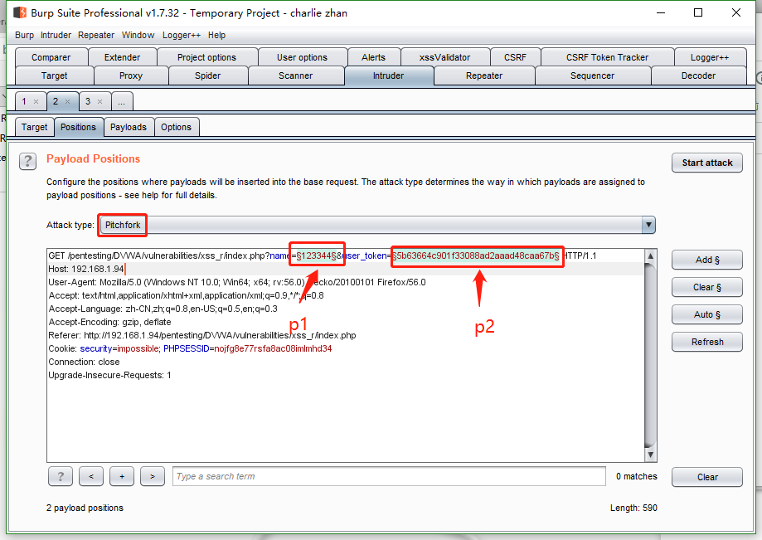This screenshot has height=540, width=762.
Task: Open the Intruder menu in menu bar
Action: click(x=56, y=35)
